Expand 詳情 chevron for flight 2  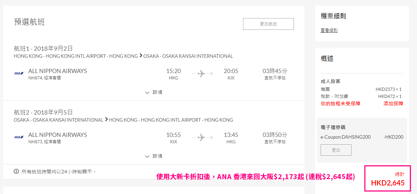pos(147,156)
